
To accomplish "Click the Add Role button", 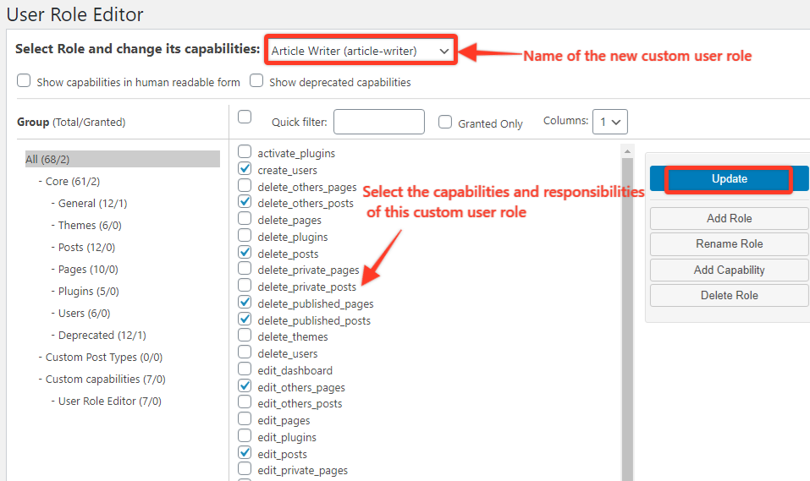I will [x=729, y=218].
